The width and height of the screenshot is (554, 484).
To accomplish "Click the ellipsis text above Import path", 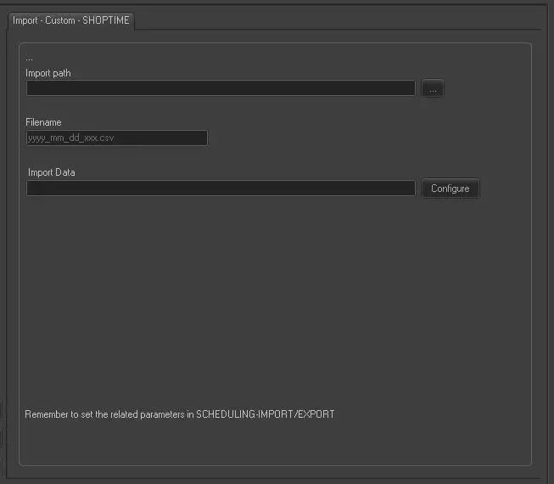I will (30, 59).
